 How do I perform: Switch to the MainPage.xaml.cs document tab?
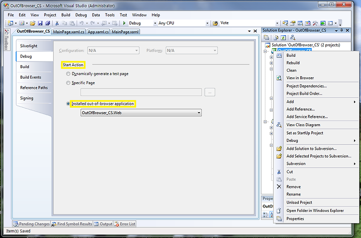[x=69, y=32]
